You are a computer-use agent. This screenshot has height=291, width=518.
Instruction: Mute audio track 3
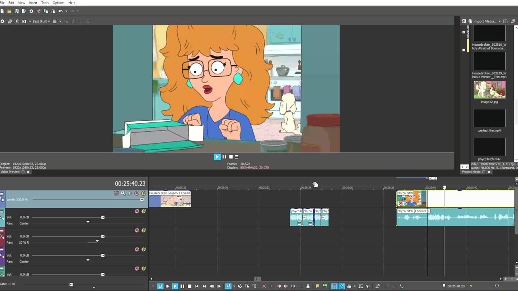pyautogui.click(x=137, y=230)
